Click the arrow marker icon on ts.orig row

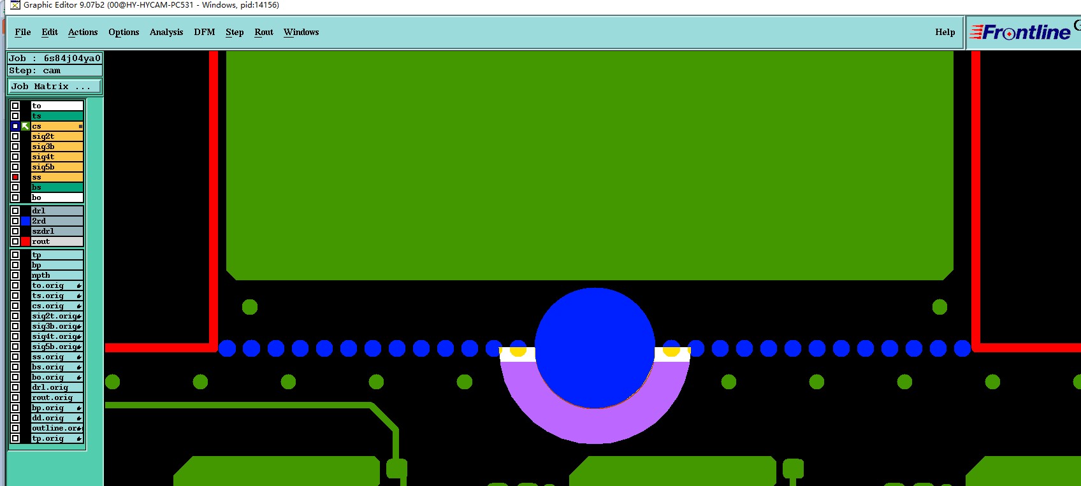point(79,296)
